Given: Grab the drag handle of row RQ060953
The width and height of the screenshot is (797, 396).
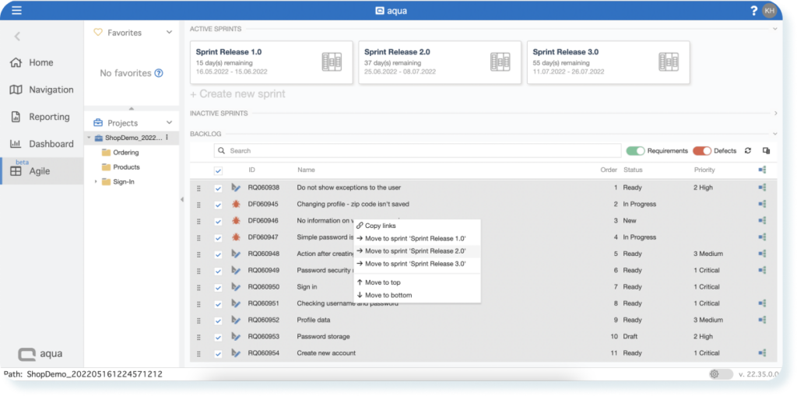Looking at the screenshot, I should click(x=198, y=337).
